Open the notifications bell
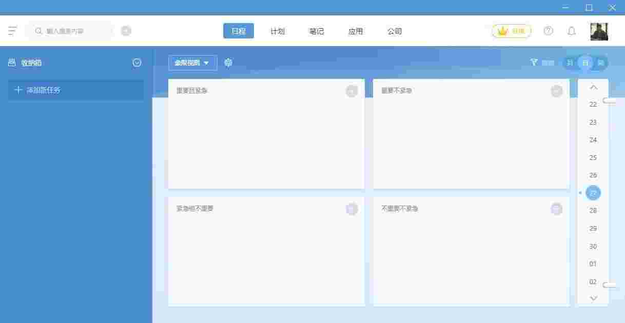 pyautogui.click(x=571, y=31)
